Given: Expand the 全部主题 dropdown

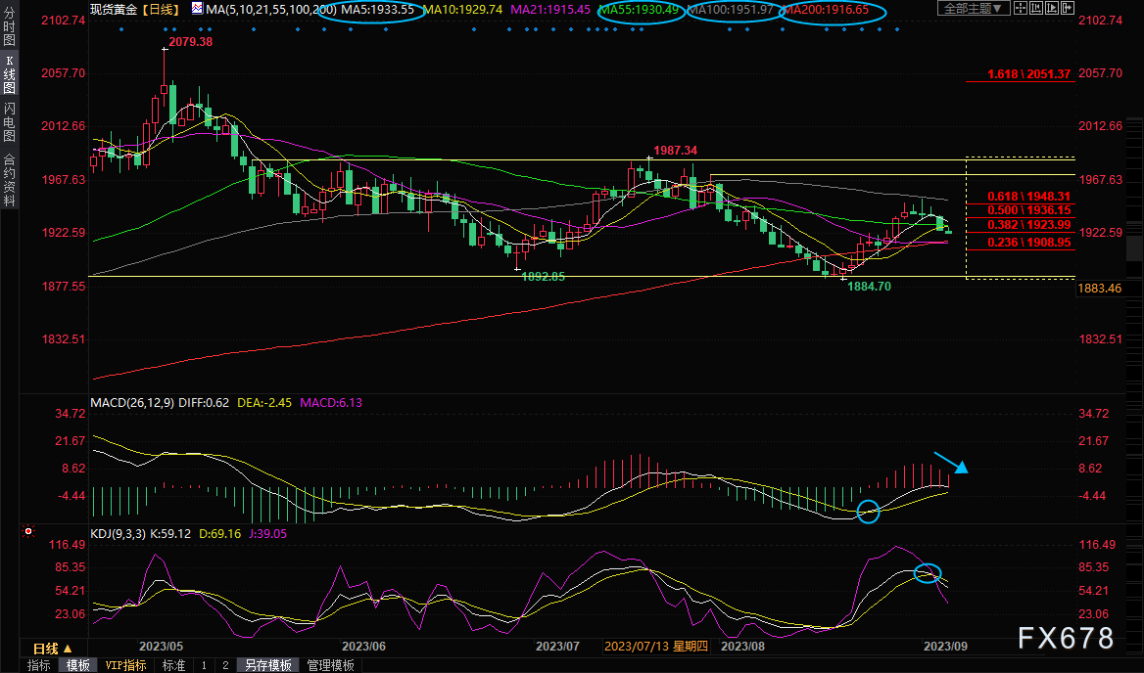Looking at the screenshot, I should point(973,9).
